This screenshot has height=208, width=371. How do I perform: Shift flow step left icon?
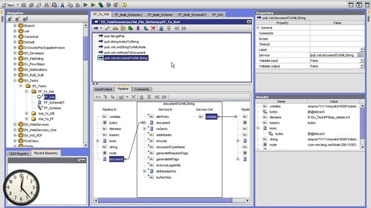point(176,28)
